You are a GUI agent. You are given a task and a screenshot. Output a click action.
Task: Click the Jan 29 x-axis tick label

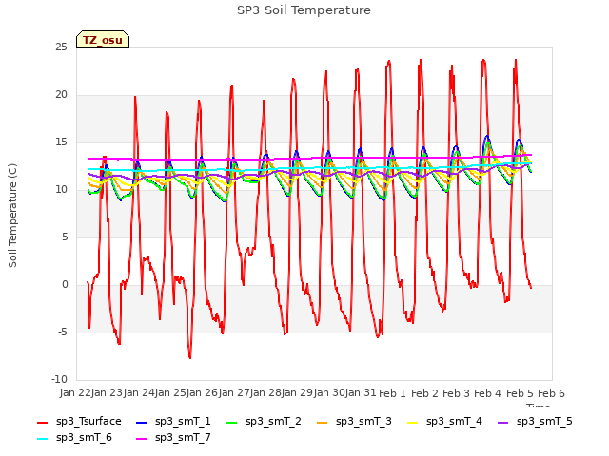click(x=297, y=393)
